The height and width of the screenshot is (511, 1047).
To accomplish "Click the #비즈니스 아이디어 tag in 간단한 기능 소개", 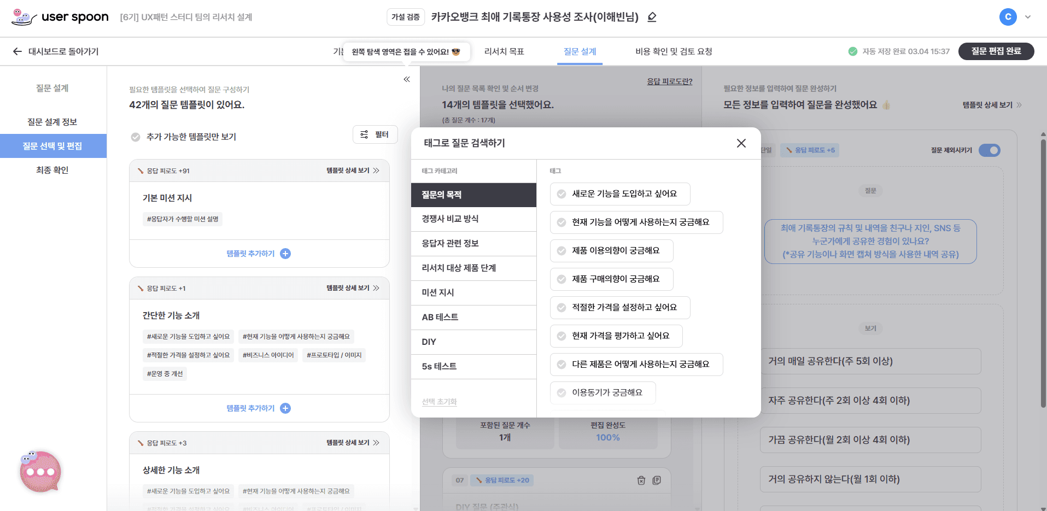I will [268, 355].
